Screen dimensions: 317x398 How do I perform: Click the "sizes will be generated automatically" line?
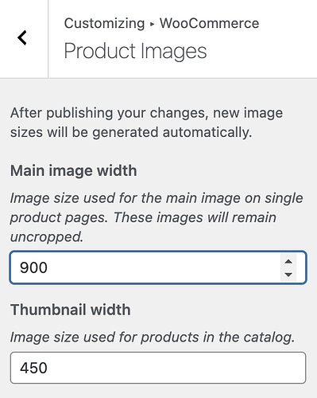point(131,132)
